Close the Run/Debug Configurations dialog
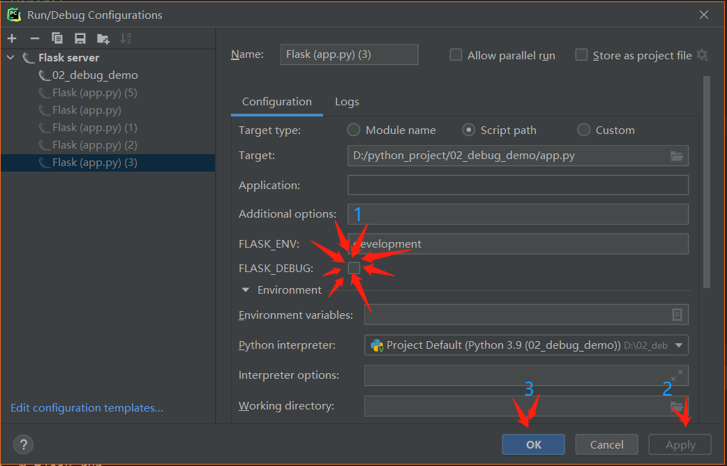The image size is (727, 466). 704,15
